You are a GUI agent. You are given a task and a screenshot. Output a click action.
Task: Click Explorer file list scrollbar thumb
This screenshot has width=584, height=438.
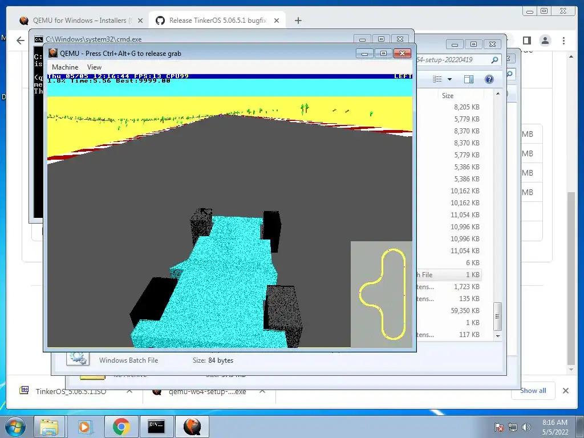pos(497,316)
